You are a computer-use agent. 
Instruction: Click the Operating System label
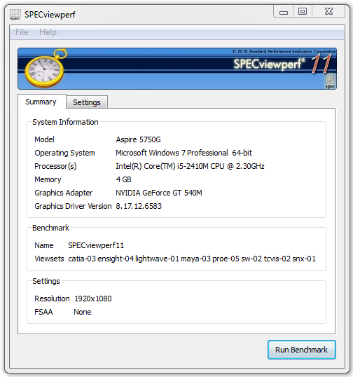pyautogui.click(x=64, y=153)
